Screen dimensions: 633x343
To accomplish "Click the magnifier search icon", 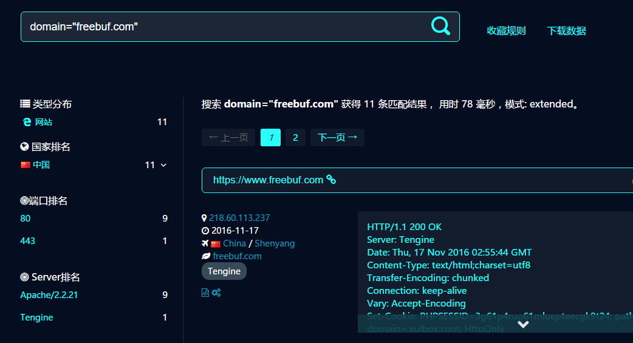I will pyautogui.click(x=440, y=26).
